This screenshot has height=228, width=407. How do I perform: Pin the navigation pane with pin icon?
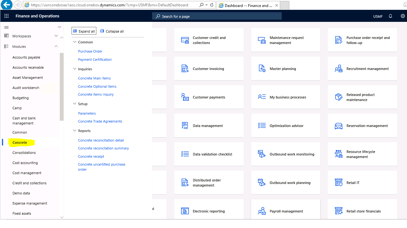59,27
